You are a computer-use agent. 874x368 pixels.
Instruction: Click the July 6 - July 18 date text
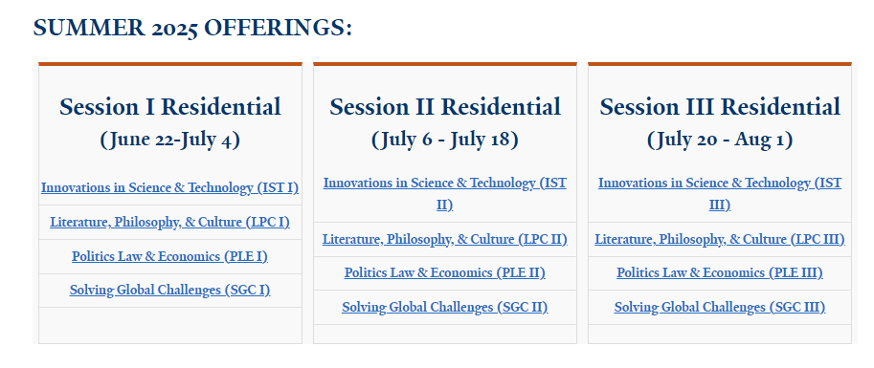point(445,140)
